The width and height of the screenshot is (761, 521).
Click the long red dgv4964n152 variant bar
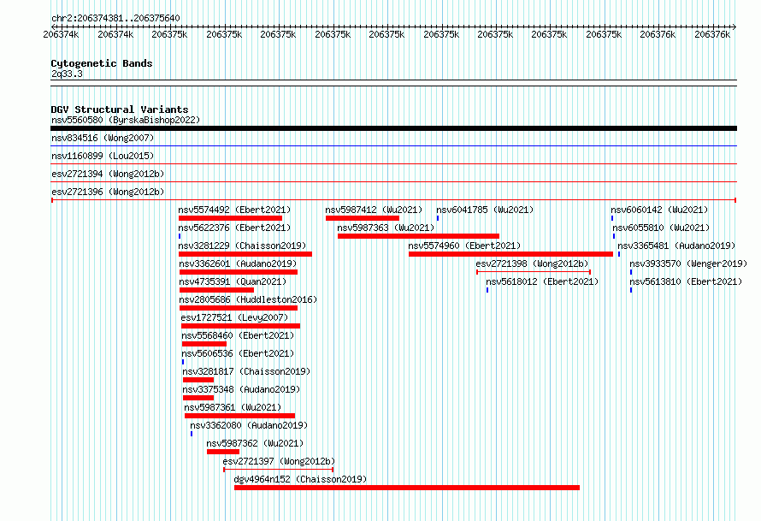click(x=407, y=488)
